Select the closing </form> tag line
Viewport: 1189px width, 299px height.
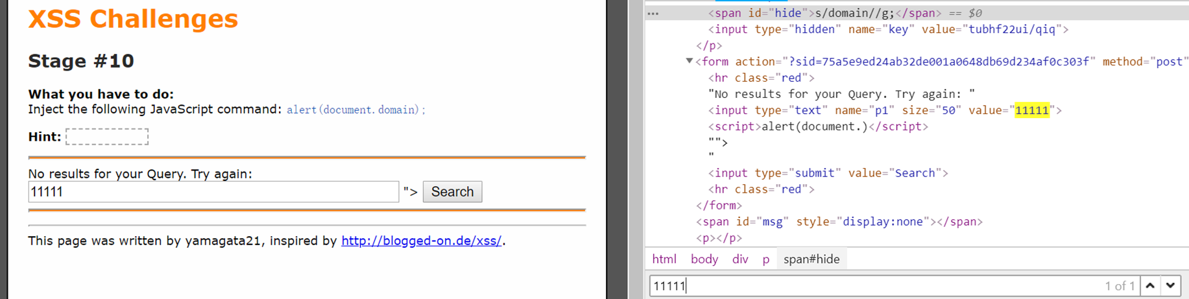[719, 206]
